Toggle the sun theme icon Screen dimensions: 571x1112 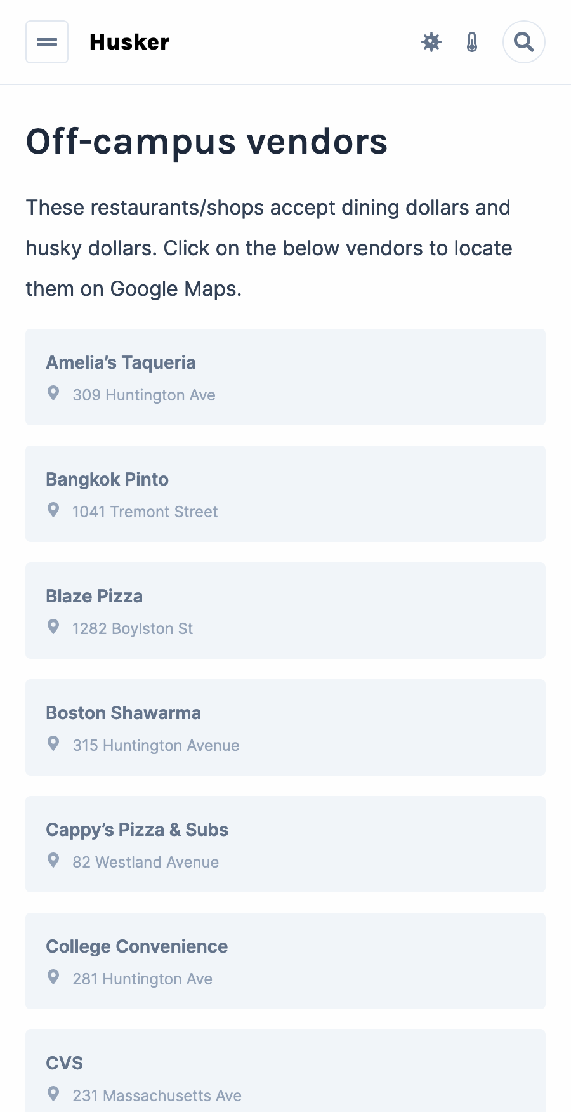point(431,42)
